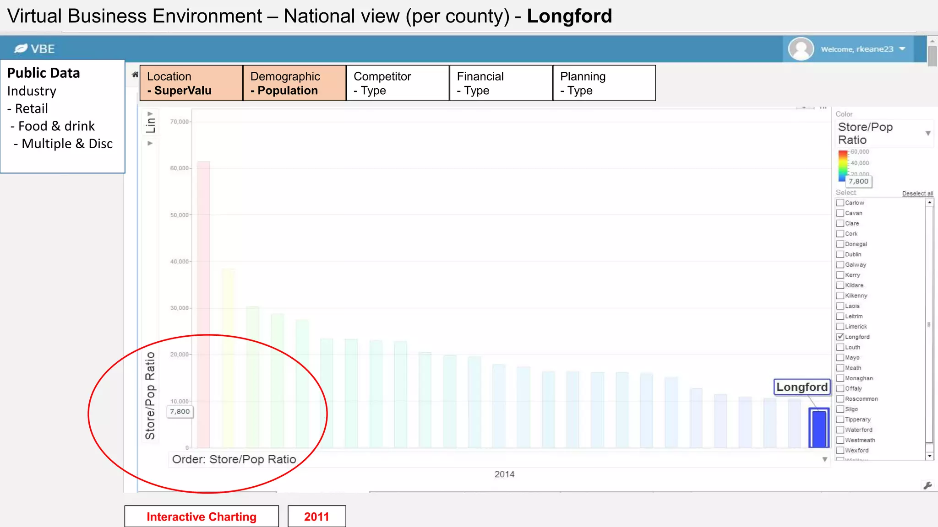Select the Demographic - Population tab

click(294, 83)
